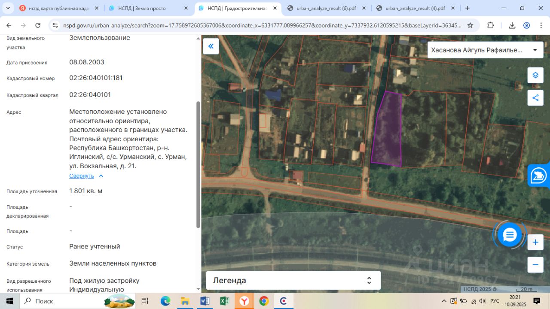Screen dimensions: 550x309
Task: Reload the page
Action: click(38, 25)
